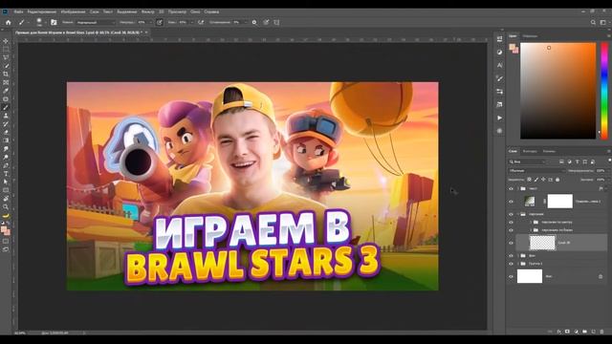
Task: Open symmetry paint options icon
Action: pyautogui.click(x=276, y=22)
